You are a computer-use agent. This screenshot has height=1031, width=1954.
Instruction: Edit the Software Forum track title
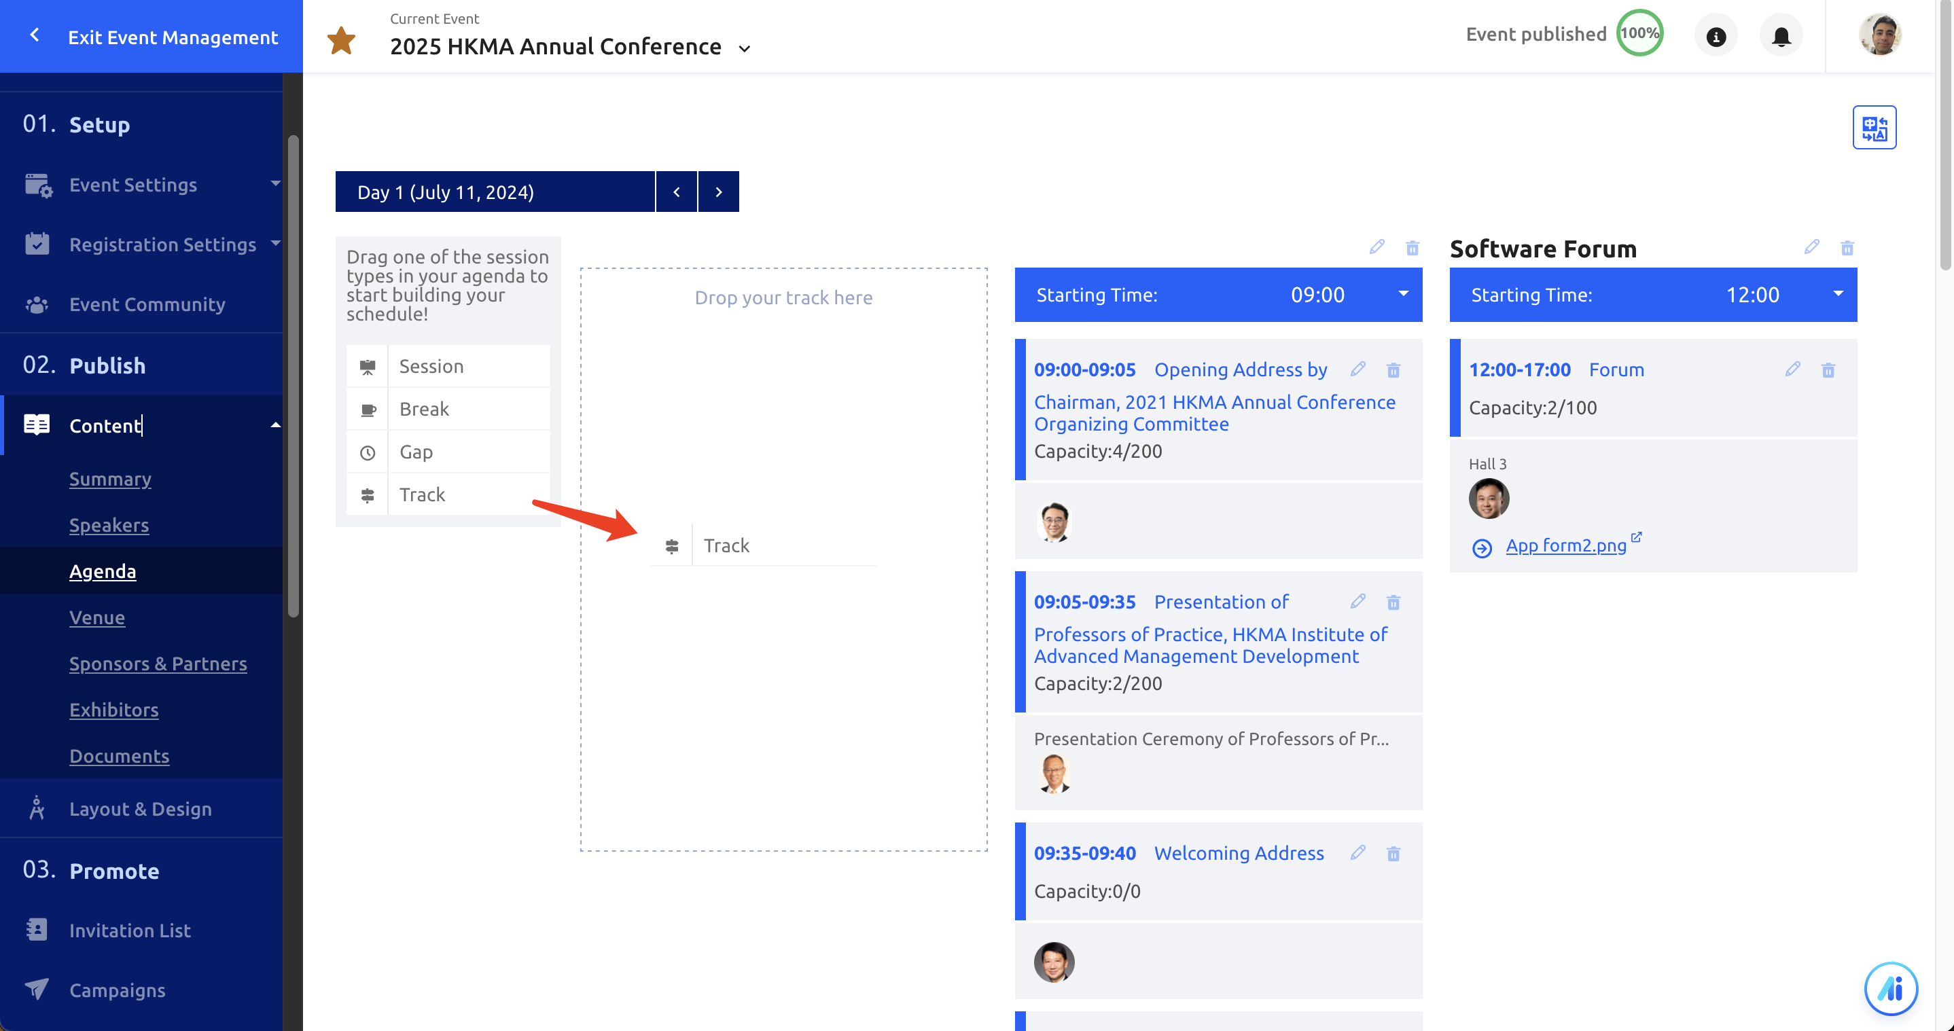[x=1811, y=247]
